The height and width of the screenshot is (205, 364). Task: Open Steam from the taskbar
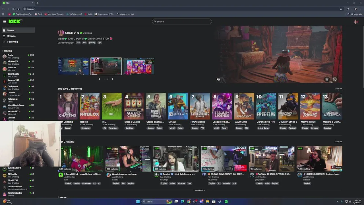pos(220,202)
